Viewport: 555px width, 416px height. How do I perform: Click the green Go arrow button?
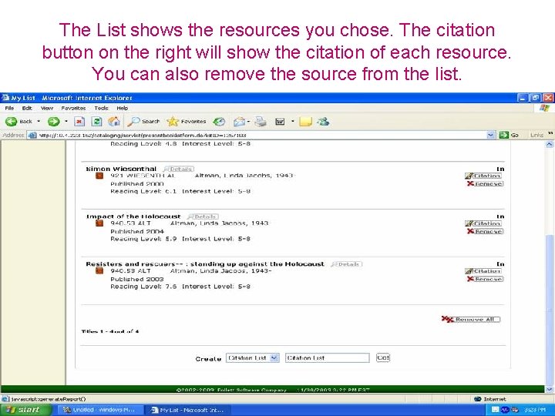pos(503,135)
